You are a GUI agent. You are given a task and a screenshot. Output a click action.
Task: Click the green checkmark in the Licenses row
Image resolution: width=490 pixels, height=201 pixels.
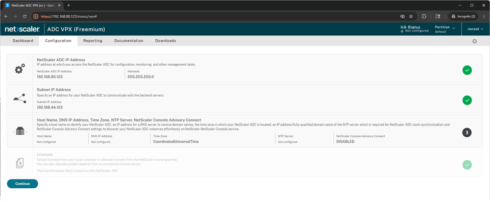click(467, 165)
